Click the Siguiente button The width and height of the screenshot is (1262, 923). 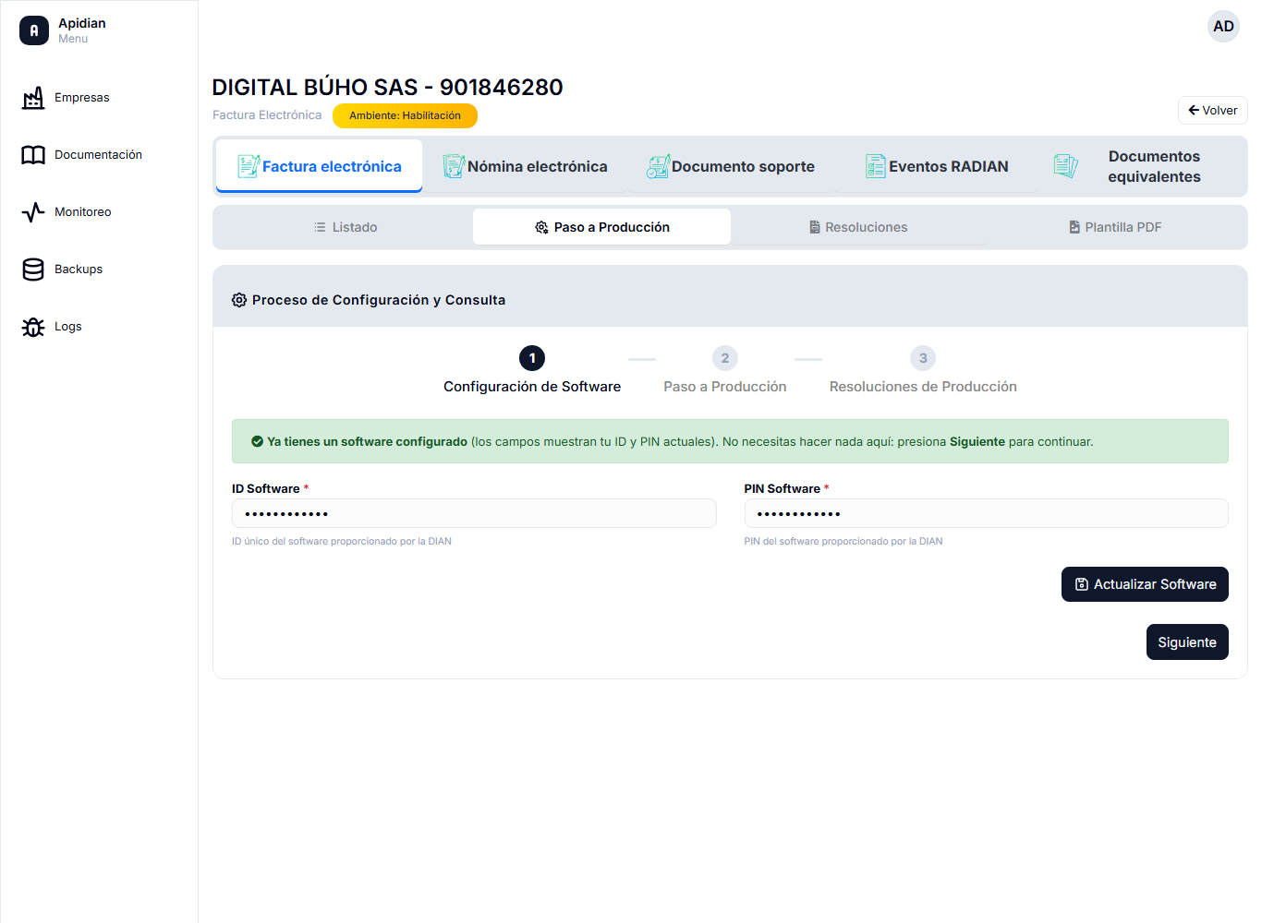point(1187,642)
